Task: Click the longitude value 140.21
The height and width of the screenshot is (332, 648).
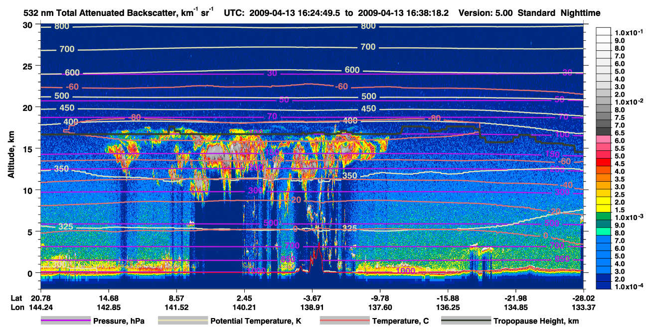Action: (x=244, y=307)
